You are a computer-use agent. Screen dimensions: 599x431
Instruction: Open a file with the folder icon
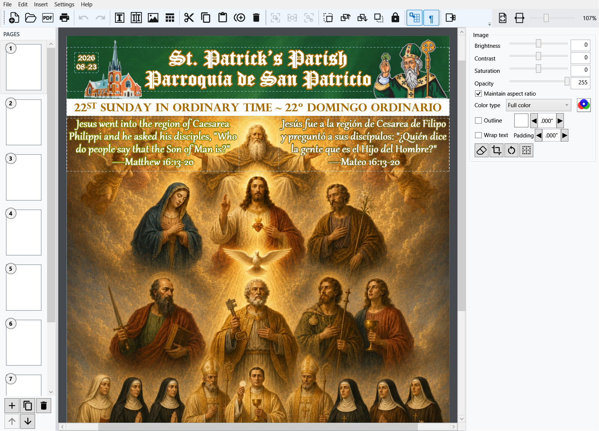[31, 18]
